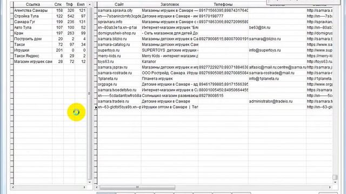The image size is (346, 194).
Task: Click left table horizontal scrollbar right arrow
Action: (x=84, y=187)
